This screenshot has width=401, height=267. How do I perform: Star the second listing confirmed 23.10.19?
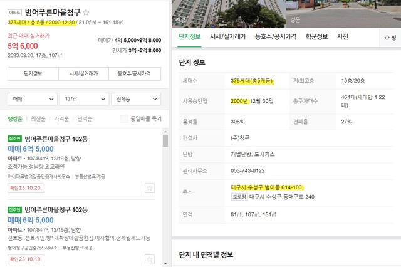(x=150, y=259)
